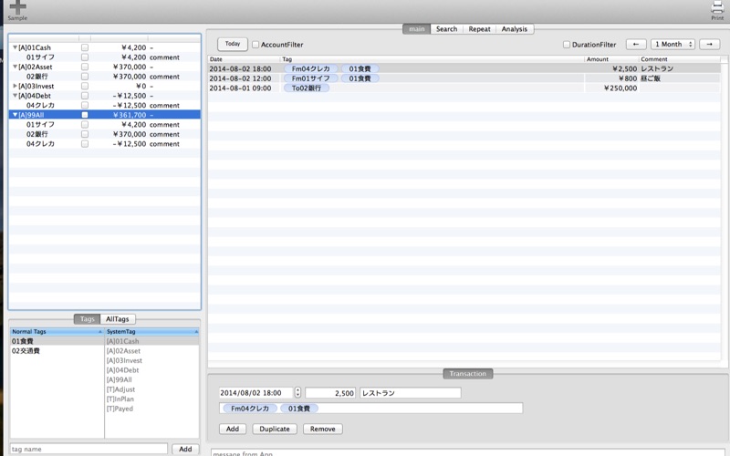
Task: Click the transaction date field
Action: (256, 393)
